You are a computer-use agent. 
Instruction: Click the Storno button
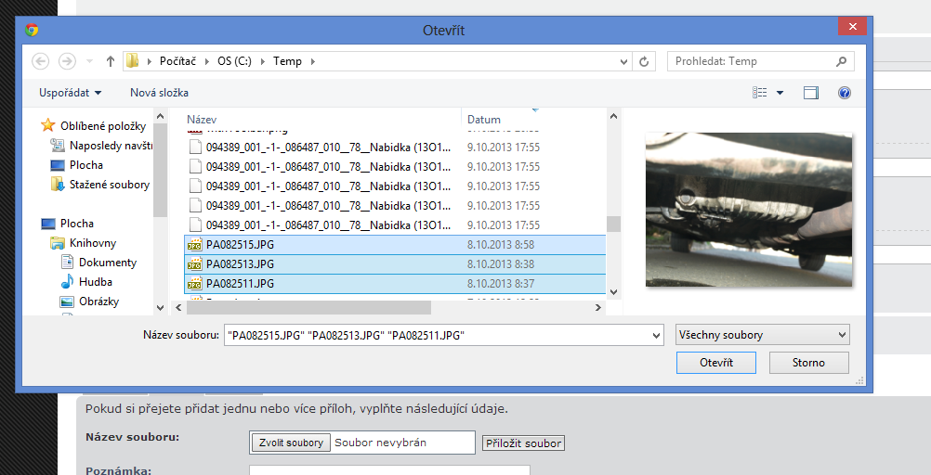point(808,363)
